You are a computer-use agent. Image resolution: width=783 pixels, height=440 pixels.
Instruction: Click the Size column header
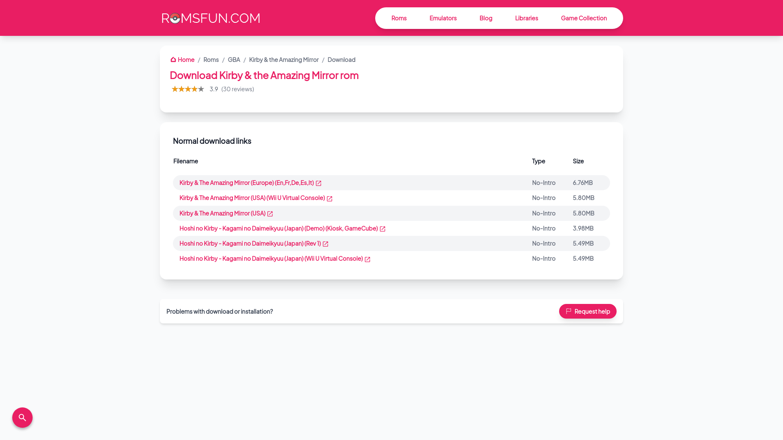578,161
